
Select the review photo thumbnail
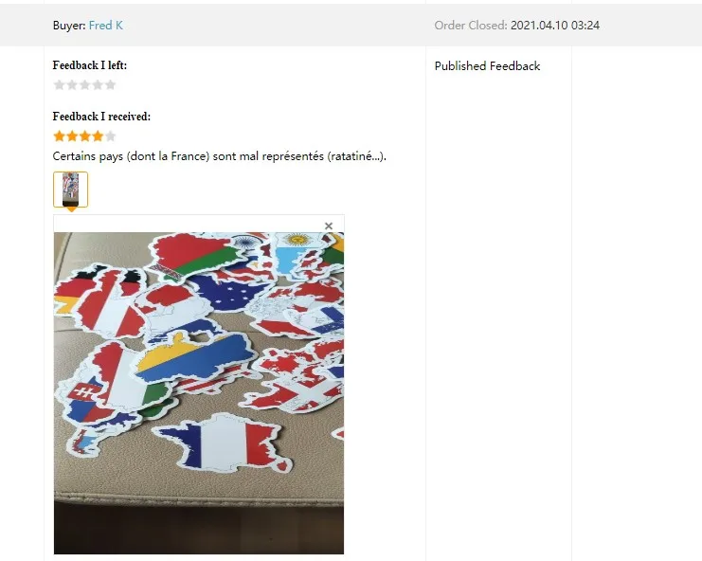click(71, 190)
